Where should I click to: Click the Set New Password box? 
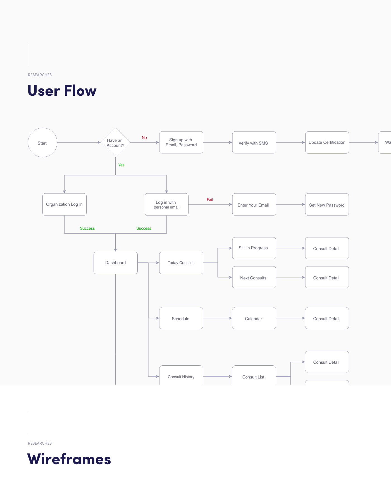pos(327,205)
